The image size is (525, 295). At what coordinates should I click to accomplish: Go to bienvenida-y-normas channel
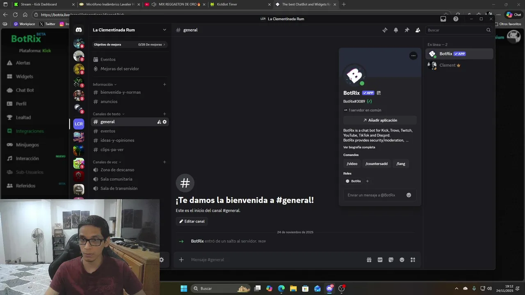click(x=129, y=92)
